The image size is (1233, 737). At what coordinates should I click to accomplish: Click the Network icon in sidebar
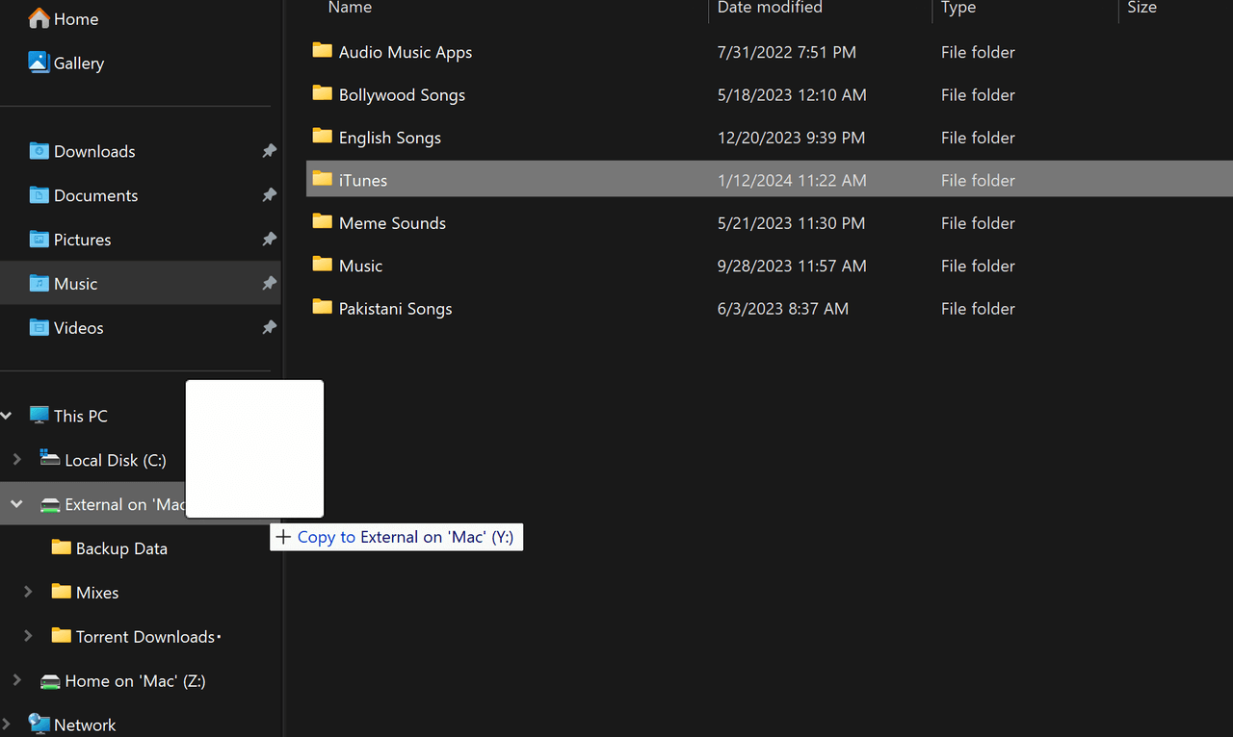39,724
